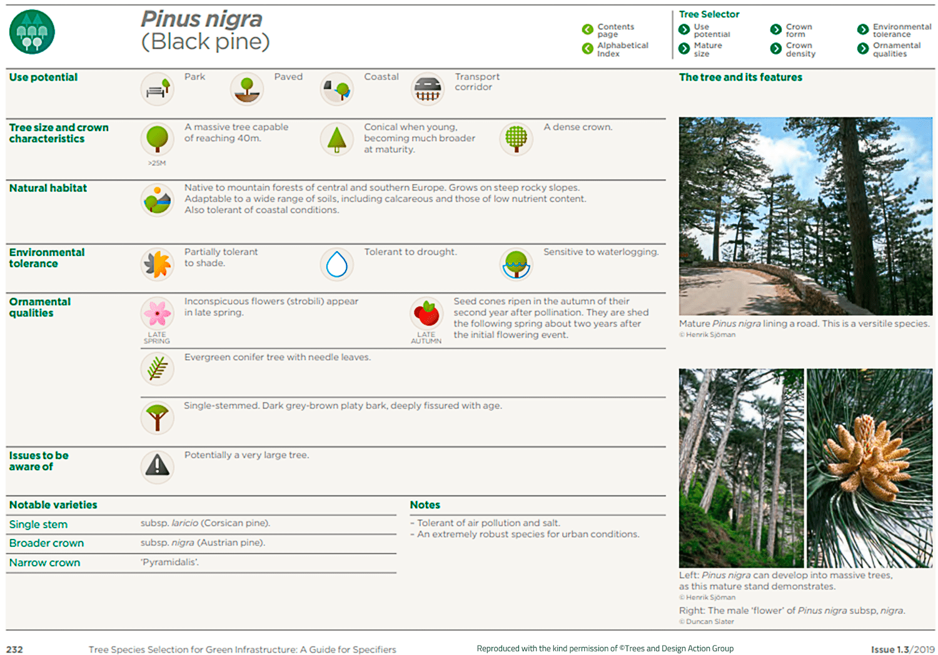Click the >25M mature size tree icon
This screenshot has height=655, width=938.
point(158,139)
